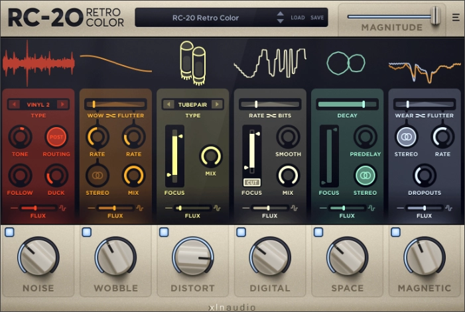This screenshot has height=312, width=465.
Task: Click the tube pair Distort icon
Action: [x=193, y=63]
